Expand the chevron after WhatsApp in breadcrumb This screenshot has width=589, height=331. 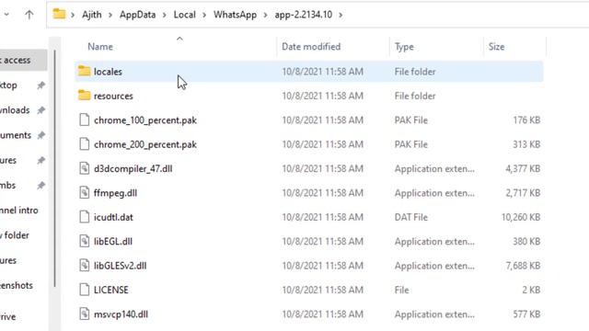click(x=266, y=15)
